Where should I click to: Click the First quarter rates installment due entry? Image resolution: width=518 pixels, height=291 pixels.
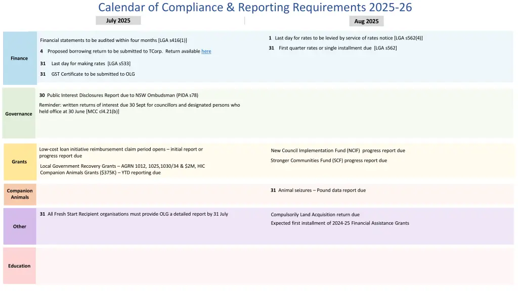tap(337, 48)
